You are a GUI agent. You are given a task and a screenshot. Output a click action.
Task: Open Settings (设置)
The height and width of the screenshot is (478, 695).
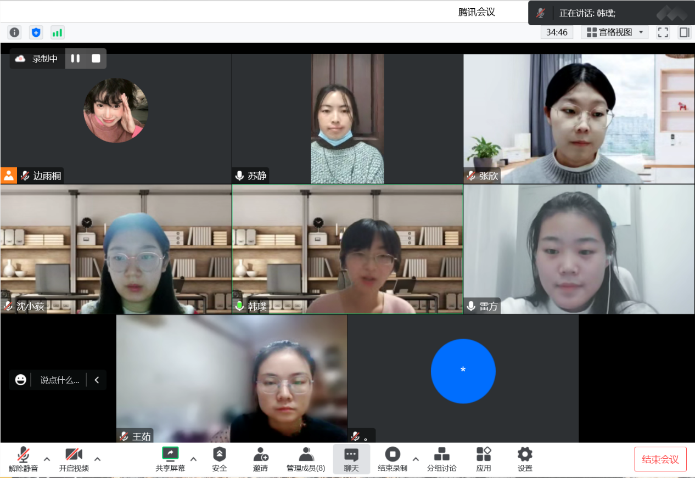coord(525,459)
